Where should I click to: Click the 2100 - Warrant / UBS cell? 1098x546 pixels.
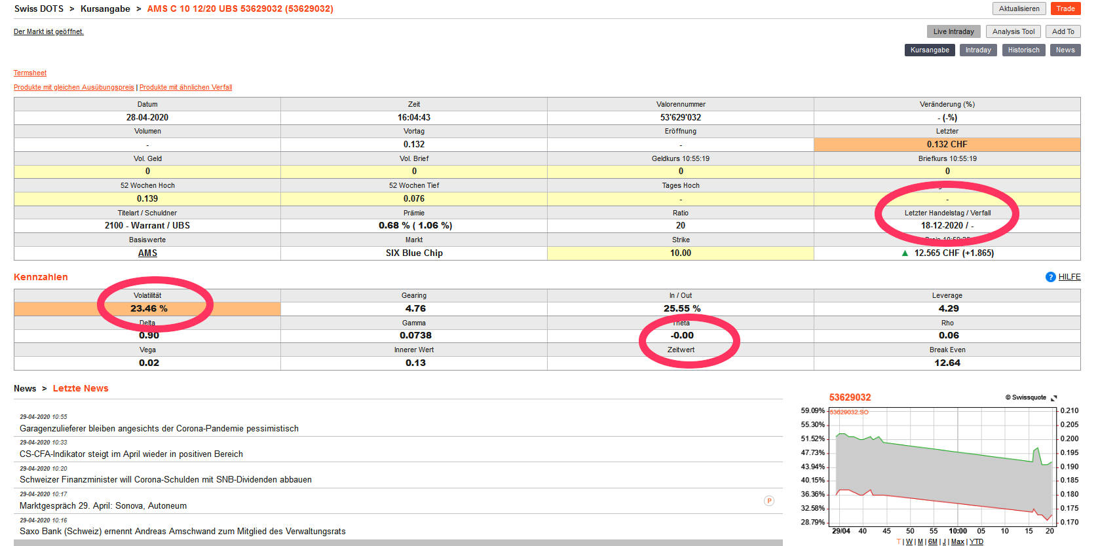[x=147, y=225]
